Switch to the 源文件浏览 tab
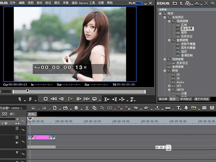The width and height of the screenshot is (216, 162). 201,99
